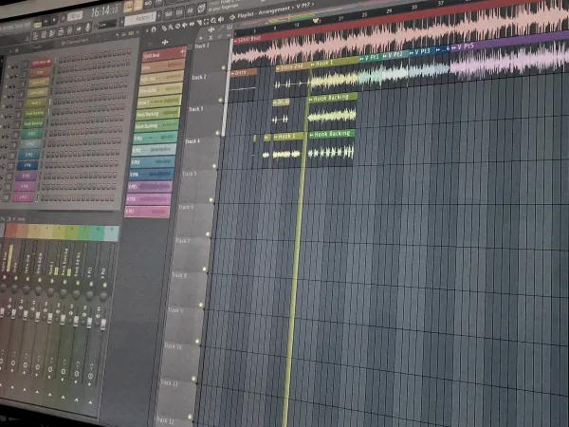
Task: Click the teal mixer track color tab
Action: click(99, 233)
